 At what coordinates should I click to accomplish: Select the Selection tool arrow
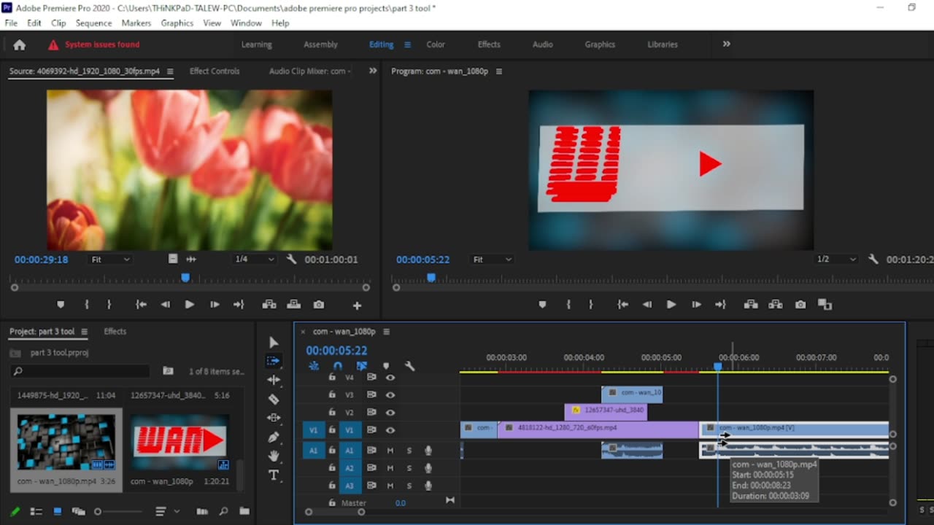tap(274, 342)
